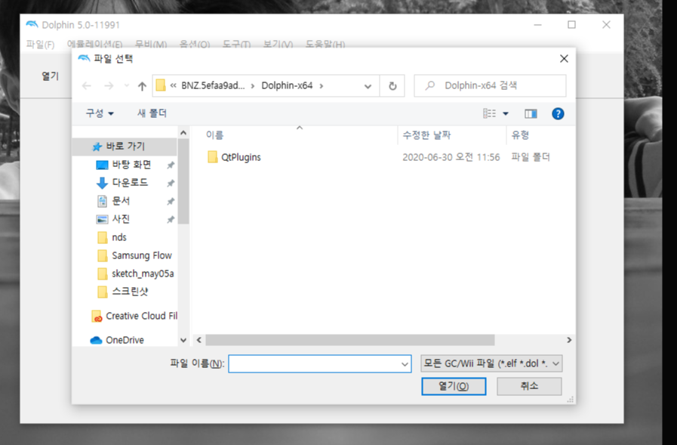Refresh the Dolphin-x64 folder listing
Image resolution: width=677 pixels, height=445 pixels.
392,86
